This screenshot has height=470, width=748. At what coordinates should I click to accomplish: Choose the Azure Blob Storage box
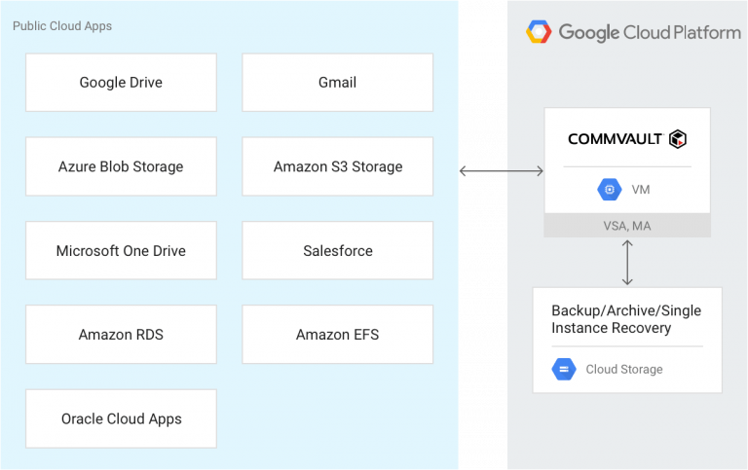pyautogui.click(x=121, y=166)
